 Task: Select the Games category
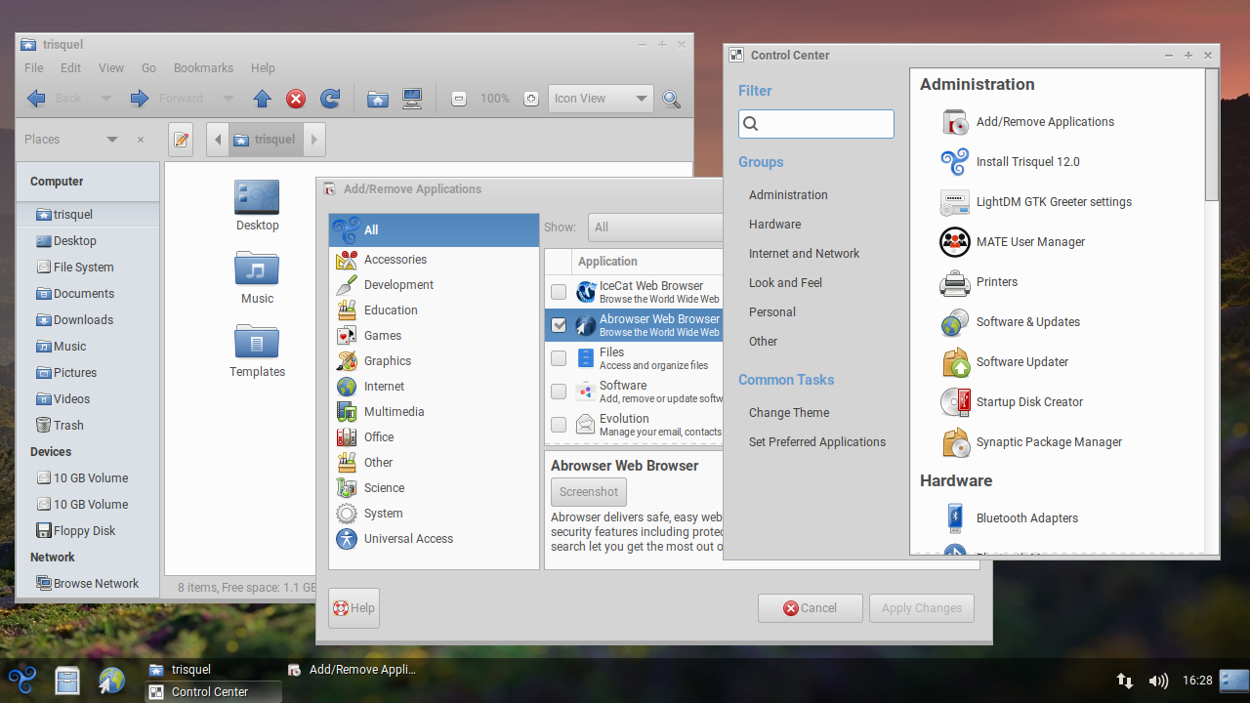pyautogui.click(x=382, y=336)
